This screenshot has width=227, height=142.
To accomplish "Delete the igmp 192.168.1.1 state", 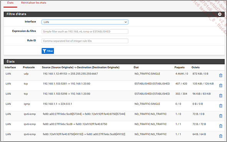I will [220, 106].
